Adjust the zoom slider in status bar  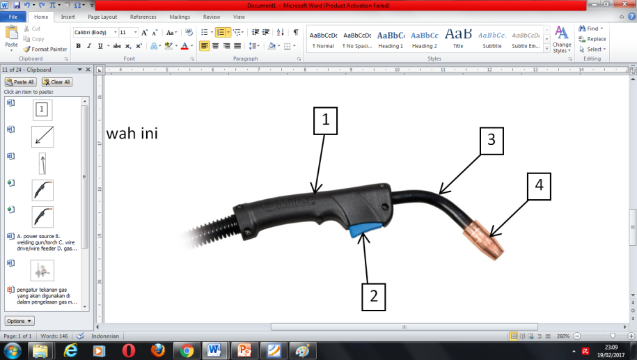pyautogui.click(x=612, y=336)
